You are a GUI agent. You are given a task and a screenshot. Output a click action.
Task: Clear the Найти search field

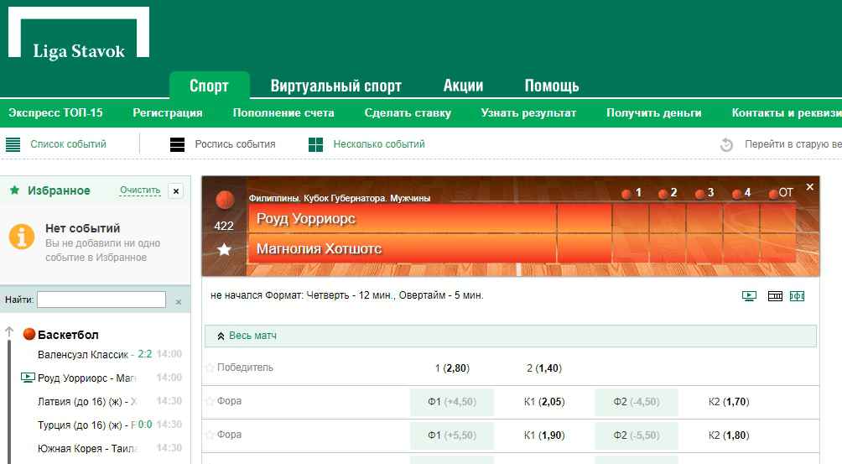click(179, 302)
